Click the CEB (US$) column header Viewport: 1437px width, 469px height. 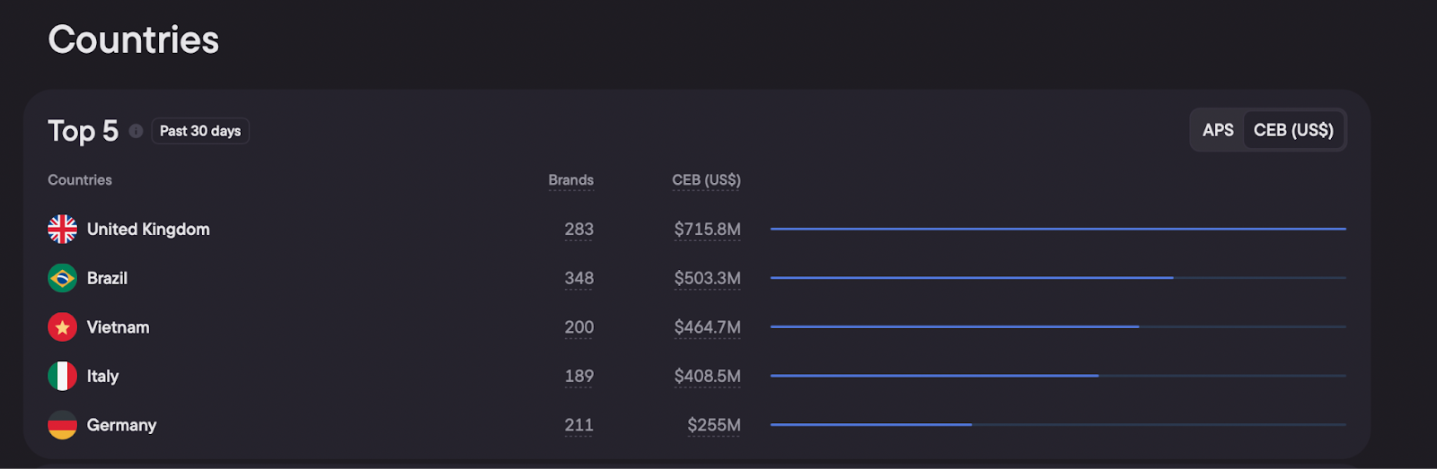tap(706, 180)
